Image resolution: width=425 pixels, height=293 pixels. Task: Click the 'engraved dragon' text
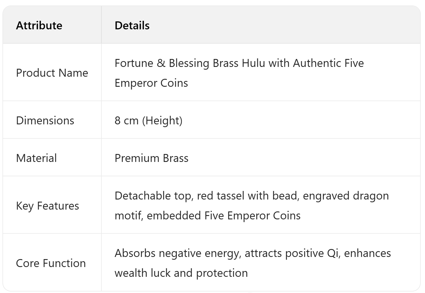(346, 196)
